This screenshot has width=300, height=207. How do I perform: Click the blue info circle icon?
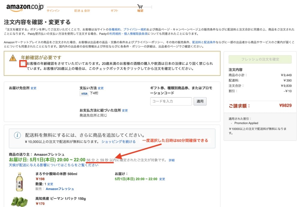[x=17, y=135]
